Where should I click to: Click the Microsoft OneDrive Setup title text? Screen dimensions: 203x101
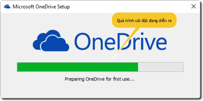(x=41, y=7)
